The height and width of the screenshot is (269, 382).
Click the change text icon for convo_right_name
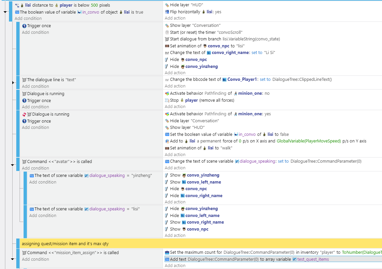tap(166, 52)
